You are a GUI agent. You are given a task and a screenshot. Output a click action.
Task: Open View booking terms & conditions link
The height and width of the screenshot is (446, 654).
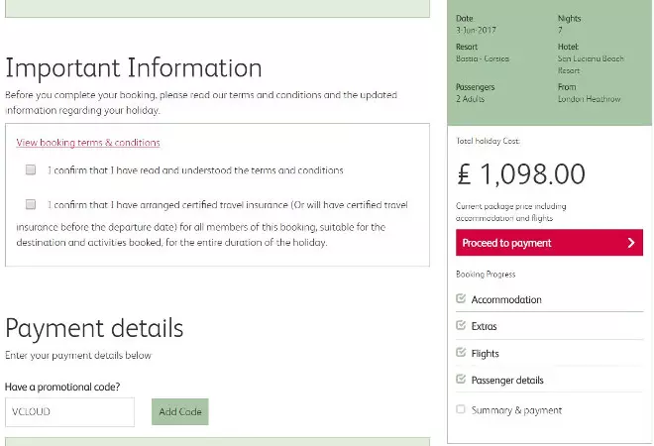coord(88,143)
